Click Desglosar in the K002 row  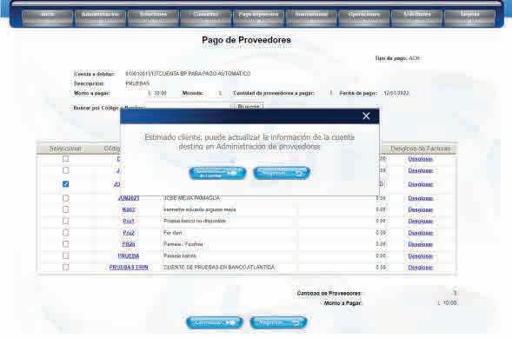[421, 209]
